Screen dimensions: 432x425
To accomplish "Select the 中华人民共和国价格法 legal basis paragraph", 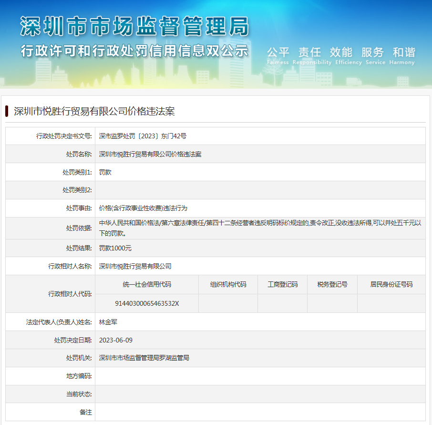I will [260, 228].
